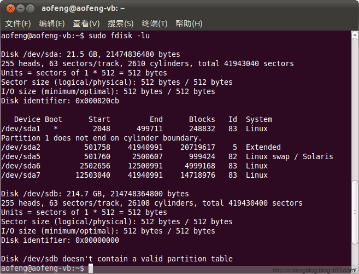Minimize the terminal window
Image resolution: width=359 pixels, height=274 pixels.
click(x=20, y=9)
